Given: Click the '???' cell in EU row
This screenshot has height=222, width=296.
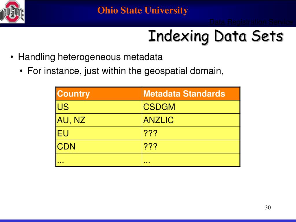Looking at the screenshot, I should pyautogui.click(x=191, y=133).
